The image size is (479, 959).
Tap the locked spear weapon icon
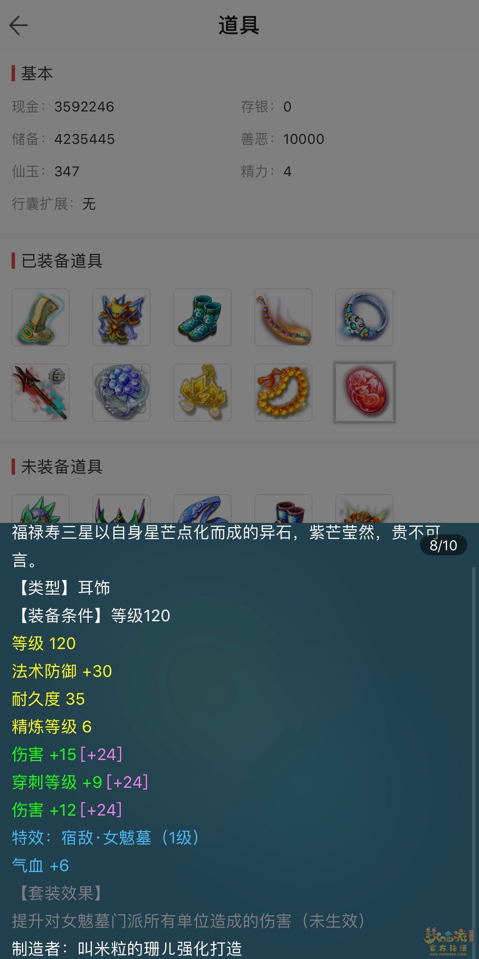click(40, 393)
